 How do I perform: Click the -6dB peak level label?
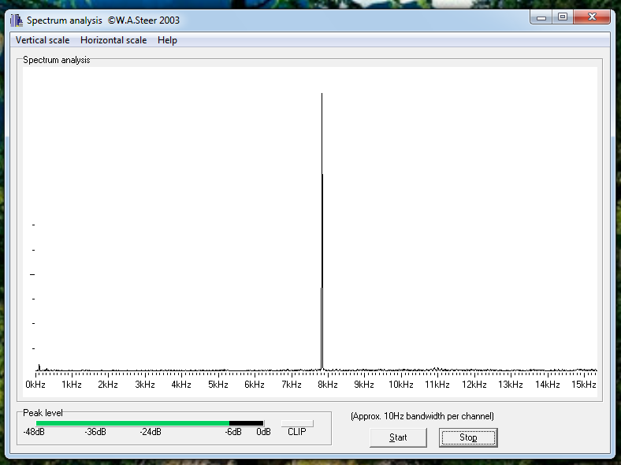(232, 432)
